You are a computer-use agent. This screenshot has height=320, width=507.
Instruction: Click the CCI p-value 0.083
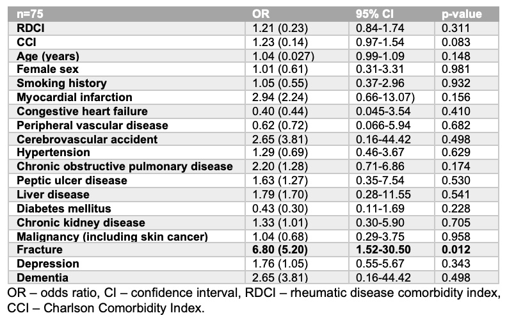455,42
